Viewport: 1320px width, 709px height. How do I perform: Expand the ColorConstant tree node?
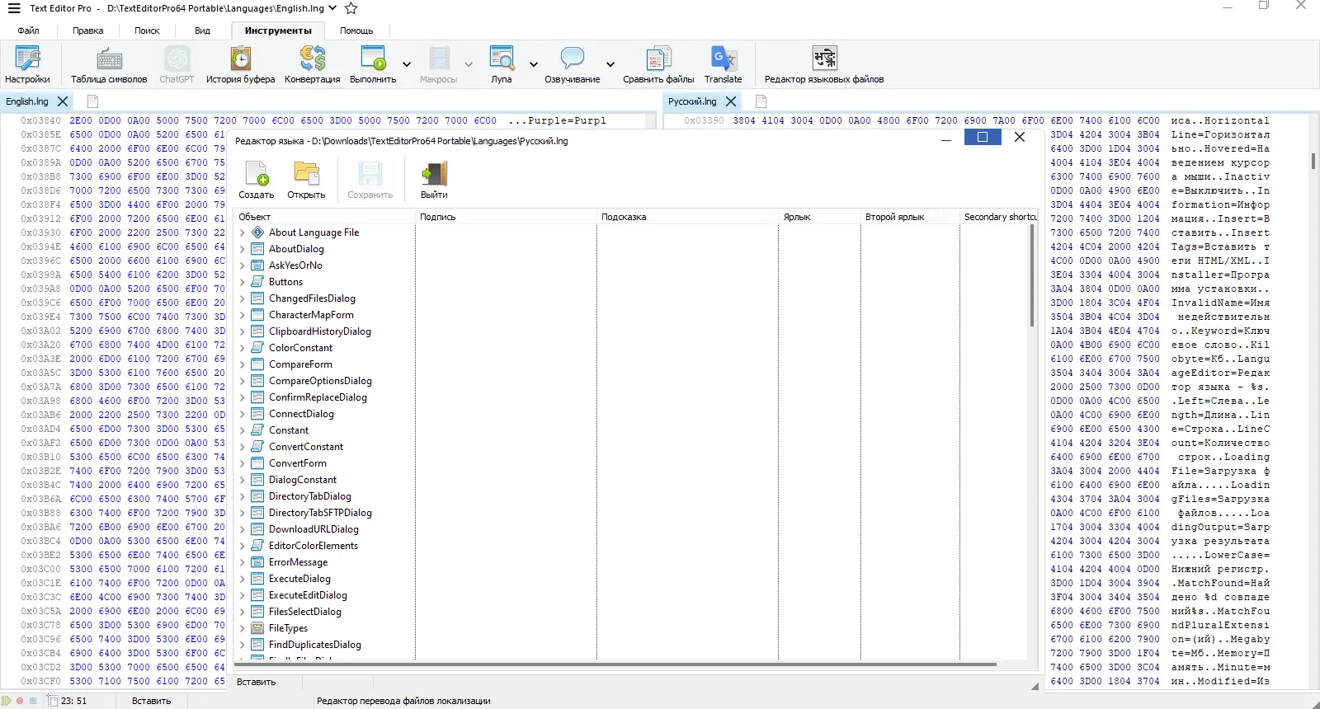[243, 348]
